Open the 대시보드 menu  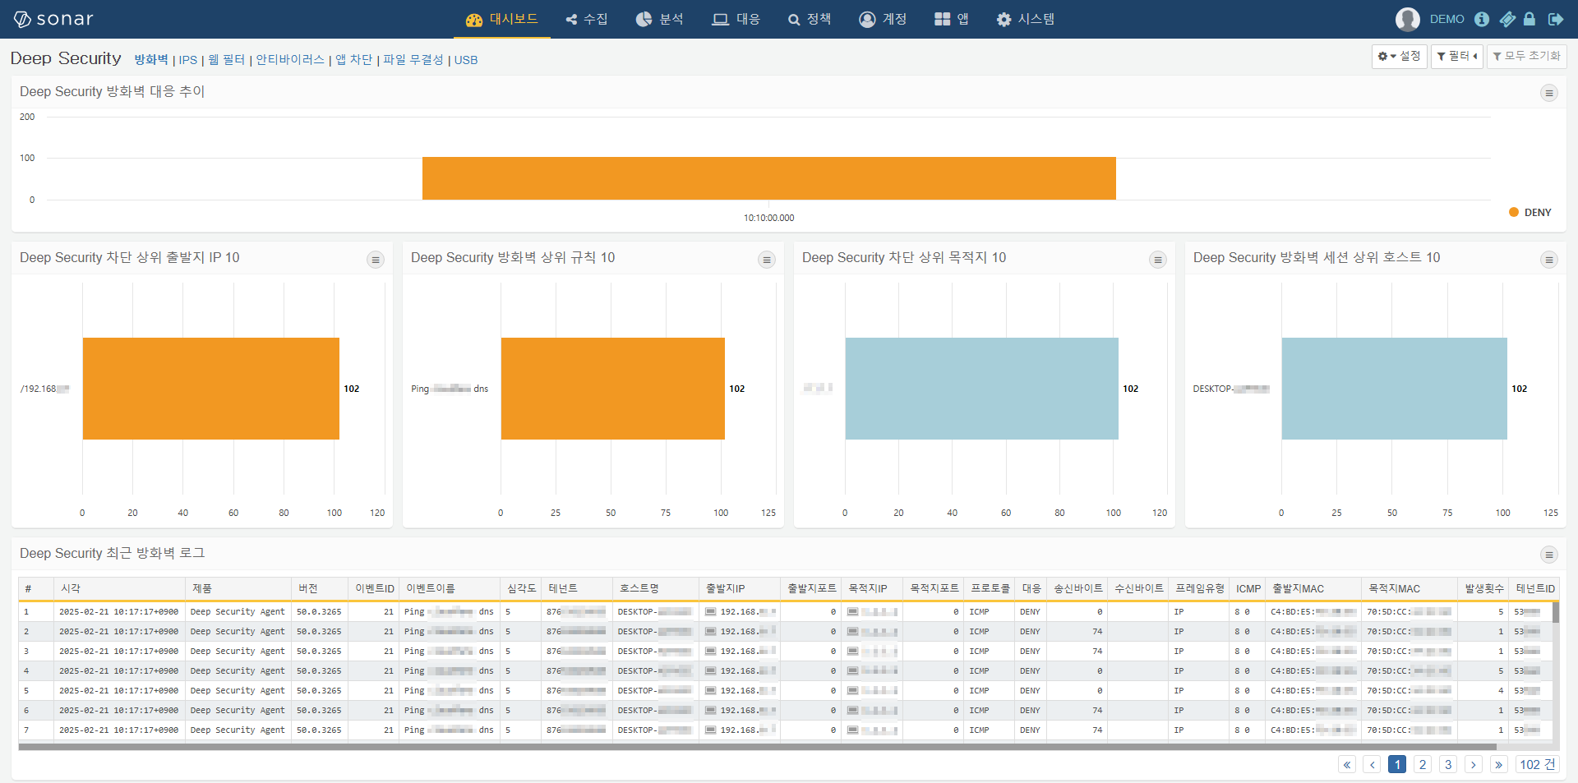click(501, 19)
